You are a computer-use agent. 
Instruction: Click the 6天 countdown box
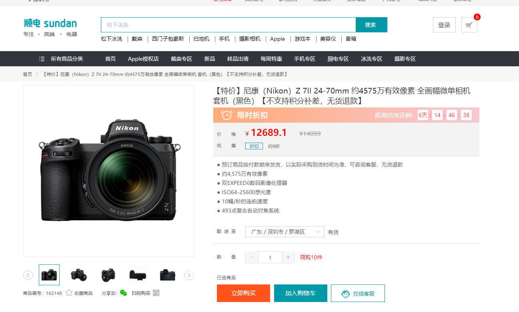(423, 115)
